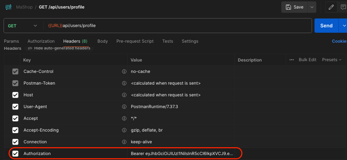Open the Tests tab

pos(167,41)
